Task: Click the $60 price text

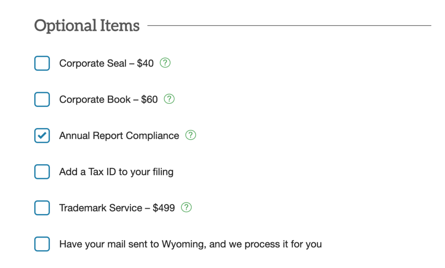Action: pos(149,99)
